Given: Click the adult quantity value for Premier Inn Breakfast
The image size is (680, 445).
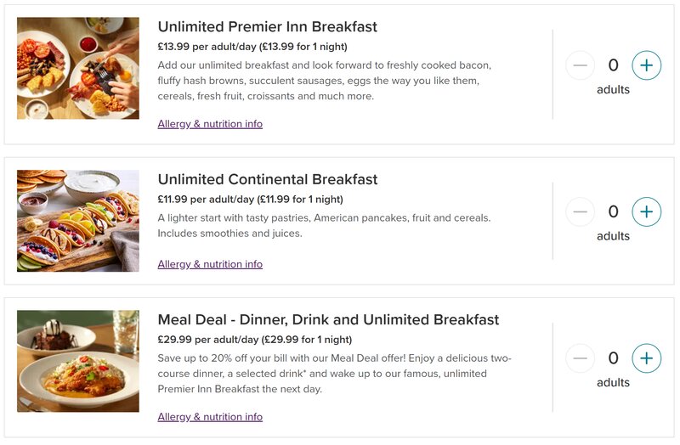Looking at the screenshot, I should [613, 65].
